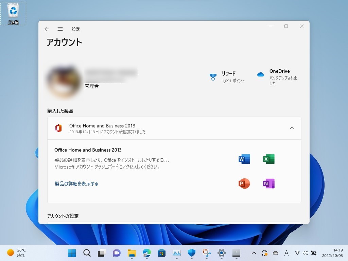Launch Microsoft Edge from the taskbar
The width and height of the screenshot is (348, 261).
pyautogui.click(x=146, y=253)
